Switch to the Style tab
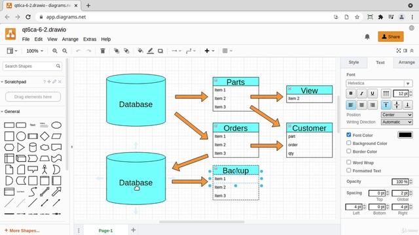The width and height of the screenshot is (419, 235). click(x=354, y=63)
